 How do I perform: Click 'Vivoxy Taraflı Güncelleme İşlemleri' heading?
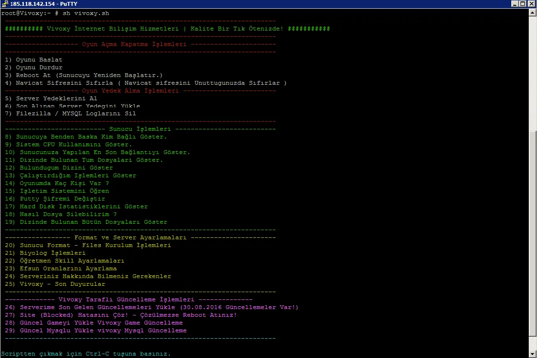point(127,300)
